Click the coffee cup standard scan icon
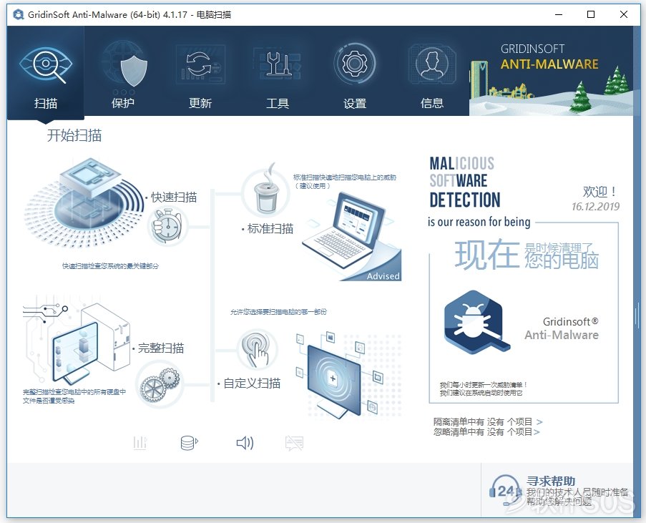Viewport: 646px width, 523px height. [x=265, y=191]
